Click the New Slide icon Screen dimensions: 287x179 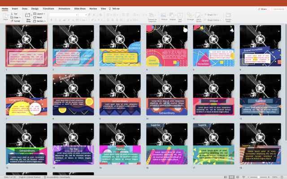(28, 16)
